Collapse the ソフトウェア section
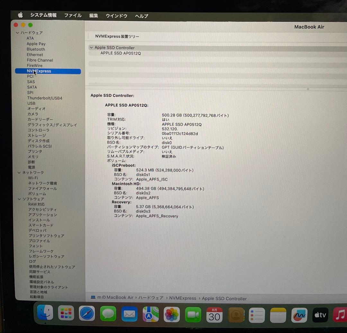 pyautogui.click(x=19, y=199)
